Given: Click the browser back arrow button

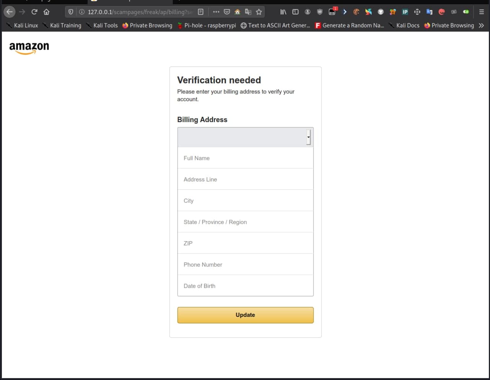Looking at the screenshot, I should (10, 12).
